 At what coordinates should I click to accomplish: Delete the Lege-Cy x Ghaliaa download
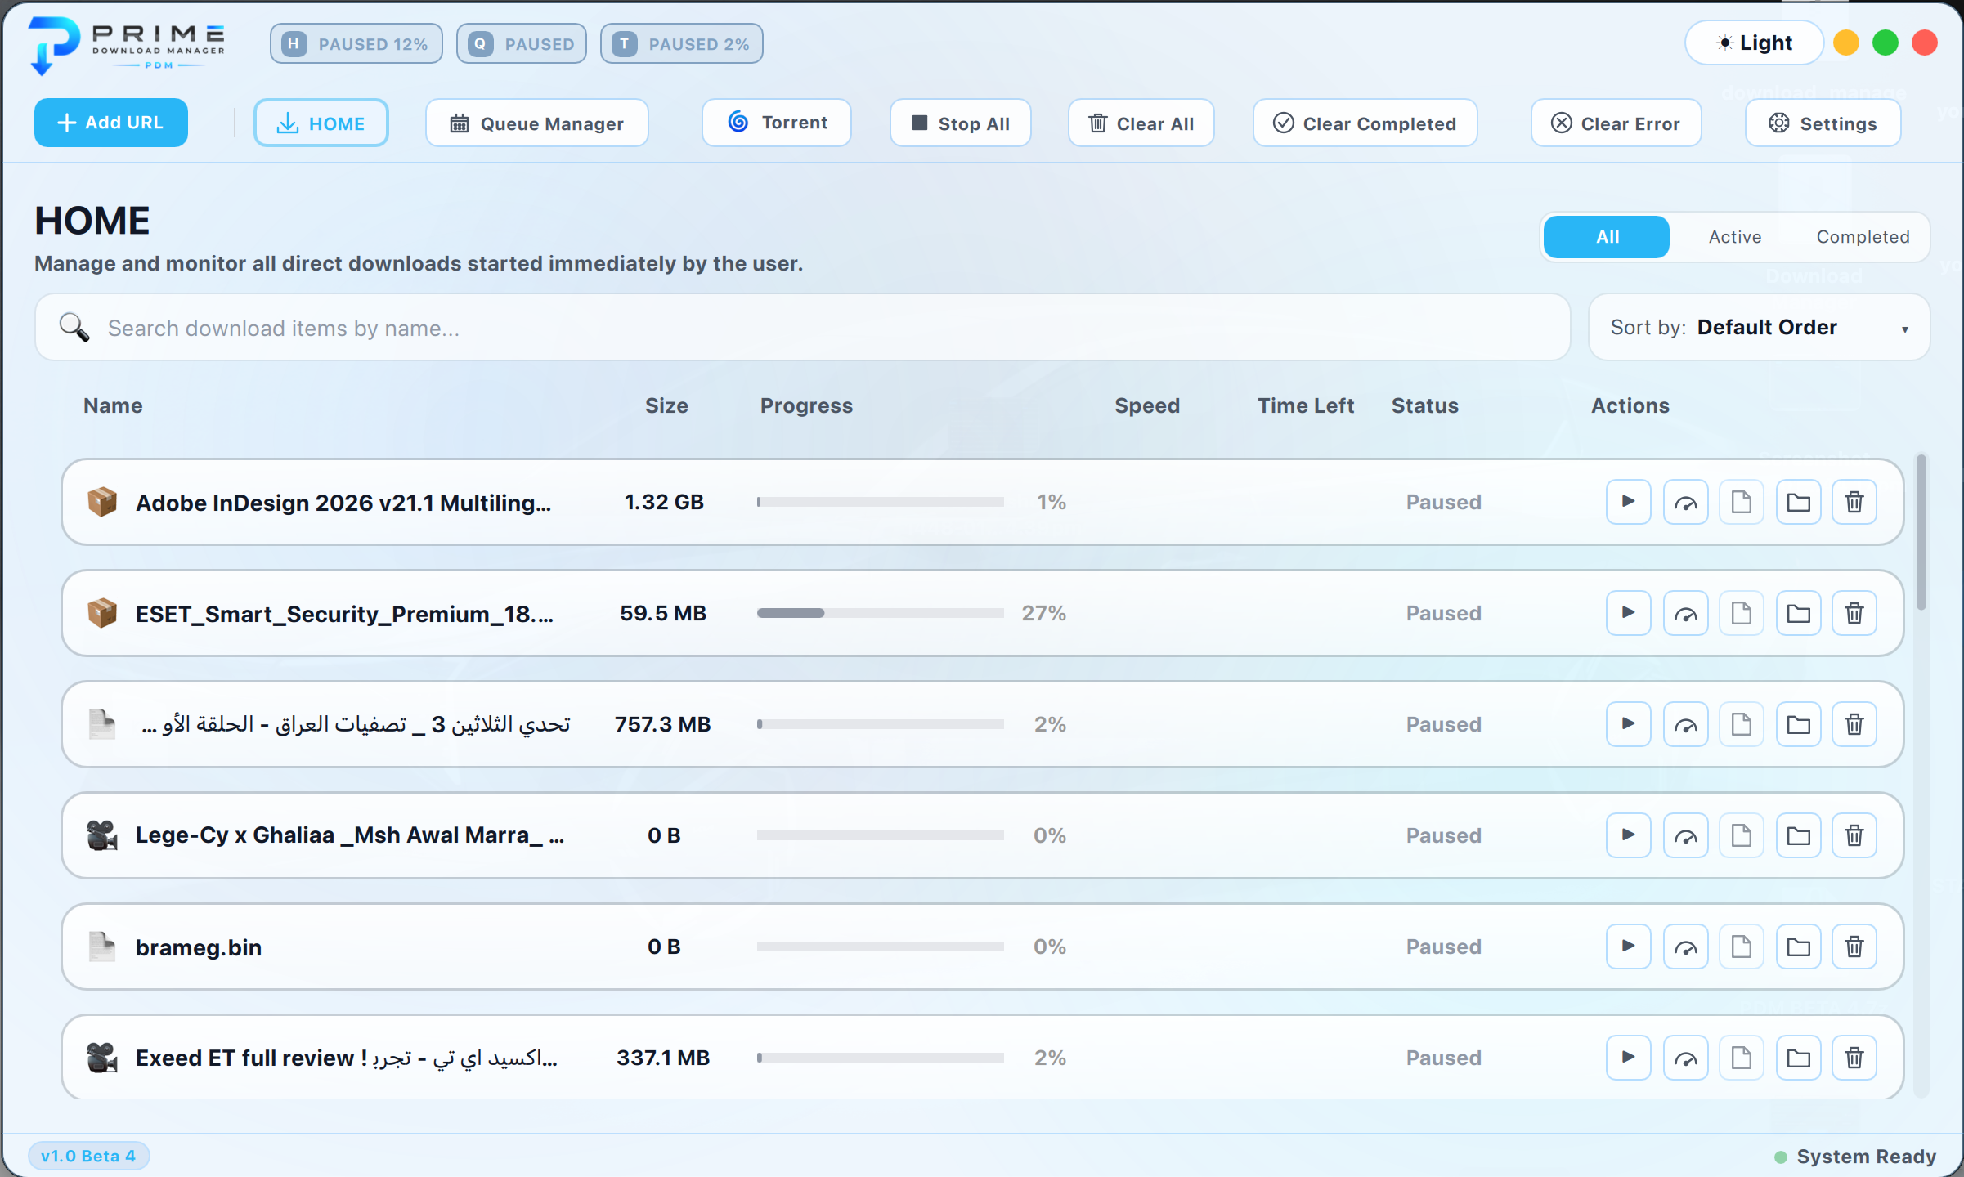[1854, 835]
